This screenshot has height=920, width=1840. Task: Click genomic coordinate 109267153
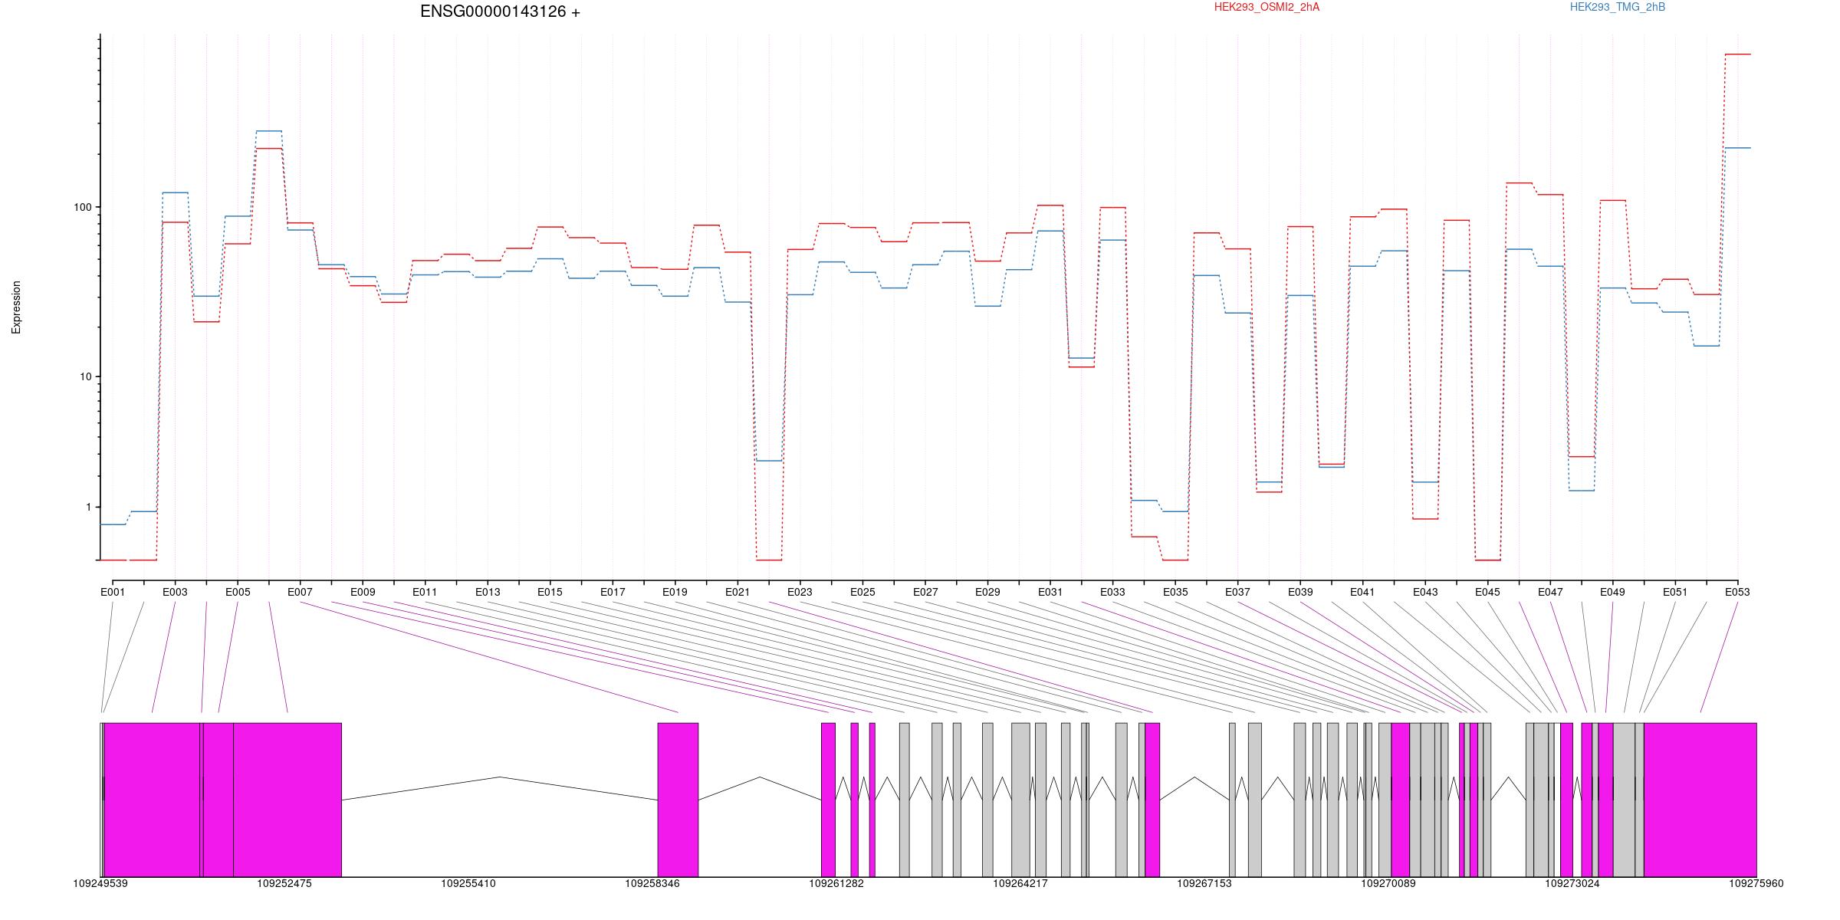coord(1204,883)
